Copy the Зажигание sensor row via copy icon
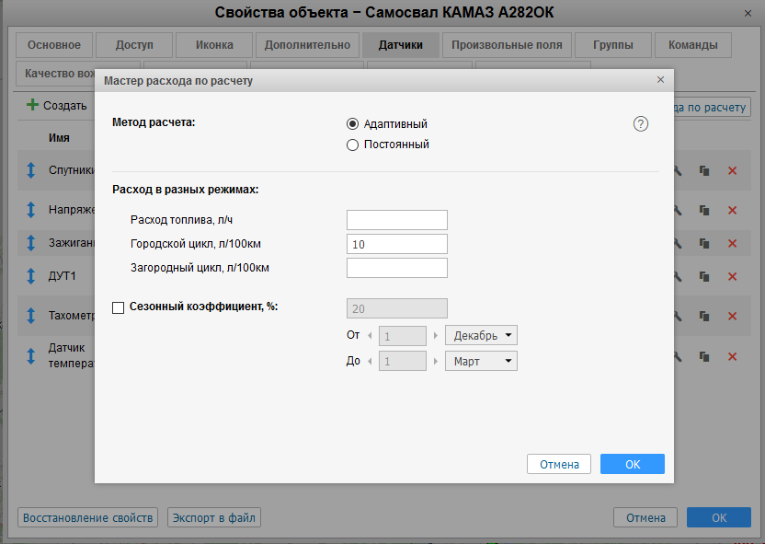Viewport: 765px width, 544px height. [704, 243]
